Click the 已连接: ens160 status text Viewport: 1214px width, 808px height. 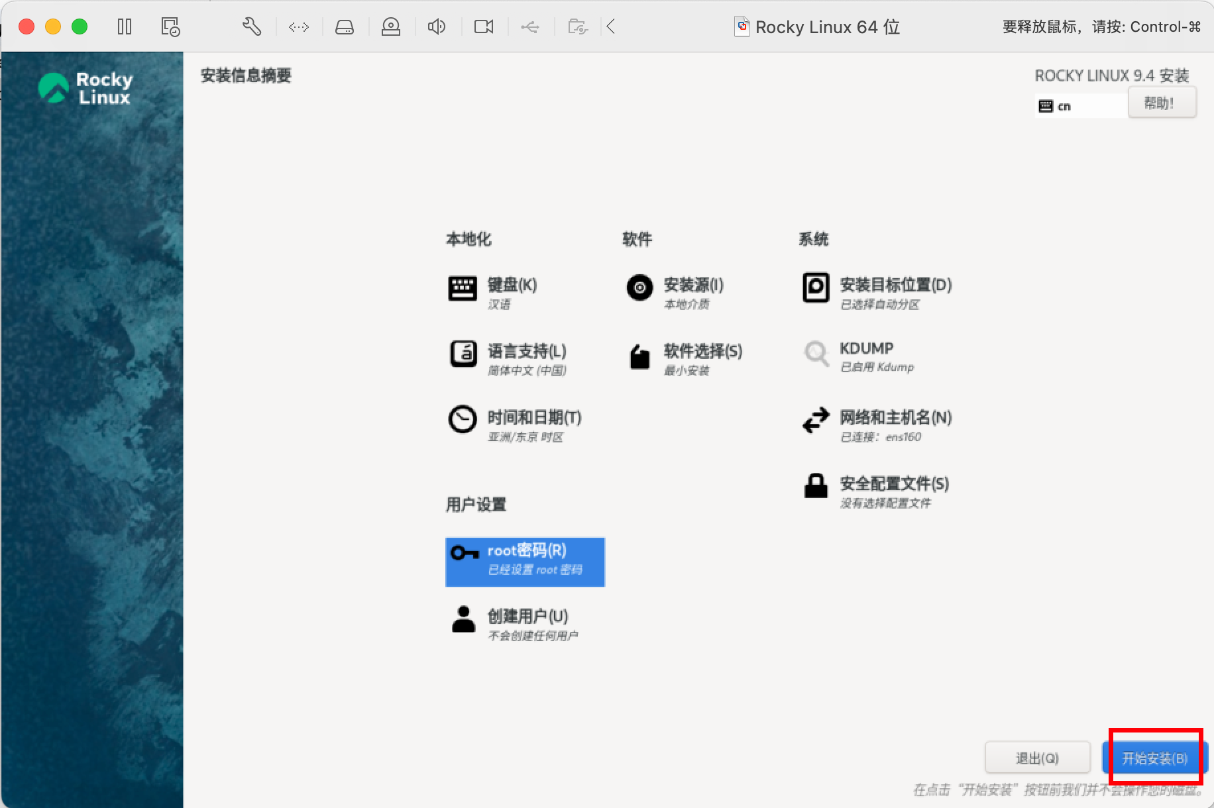click(881, 437)
